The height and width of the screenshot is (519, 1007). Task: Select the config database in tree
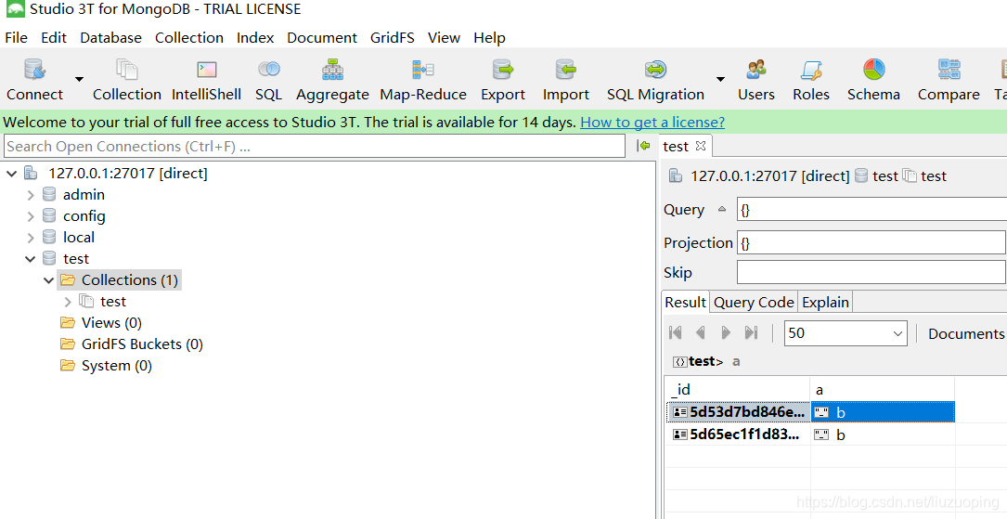click(x=84, y=215)
